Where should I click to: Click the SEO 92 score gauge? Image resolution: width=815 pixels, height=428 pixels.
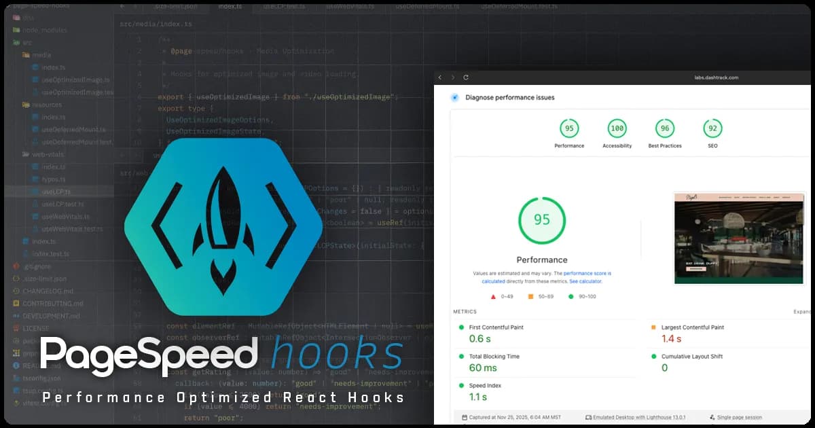712,128
